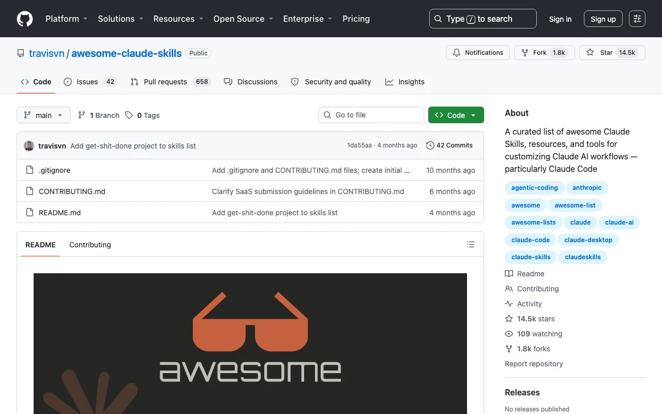Open the CONTRIBUTING.md file name

(72, 191)
